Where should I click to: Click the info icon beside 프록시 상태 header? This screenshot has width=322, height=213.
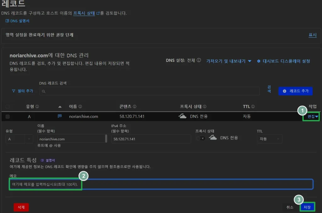pos(205,107)
